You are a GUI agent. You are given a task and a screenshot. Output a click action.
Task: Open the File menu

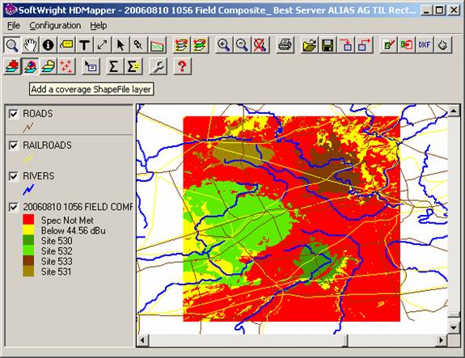point(14,26)
